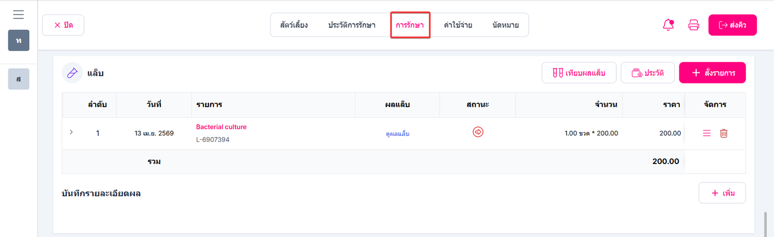Delete Bacterial culture row with trash icon

click(724, 133)
